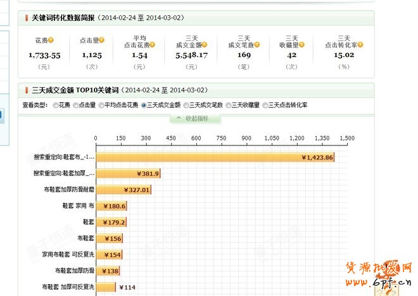
Task: Collapse the indicators via 收起指标
Action: pyautogui.click(x=199, y=118)
